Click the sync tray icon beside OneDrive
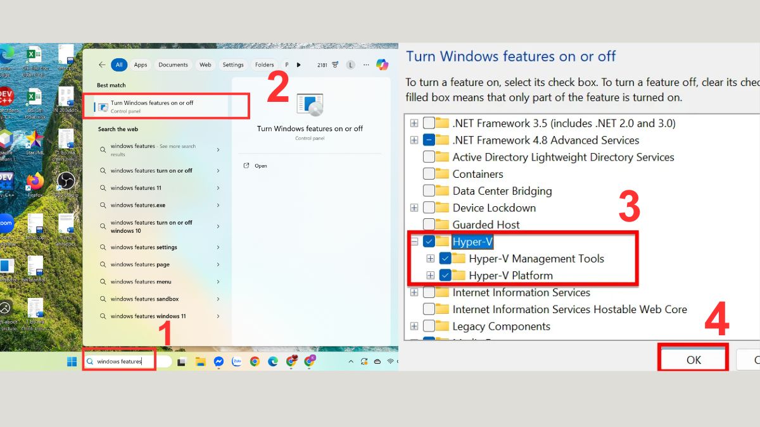 tap(364, 361)
